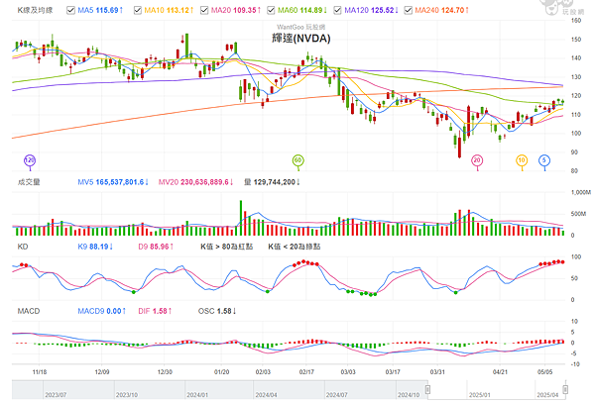The height and width of the screenshot is (402, 595).
Task: Click the 02/17 date axis label
Action: click(306, 372)
